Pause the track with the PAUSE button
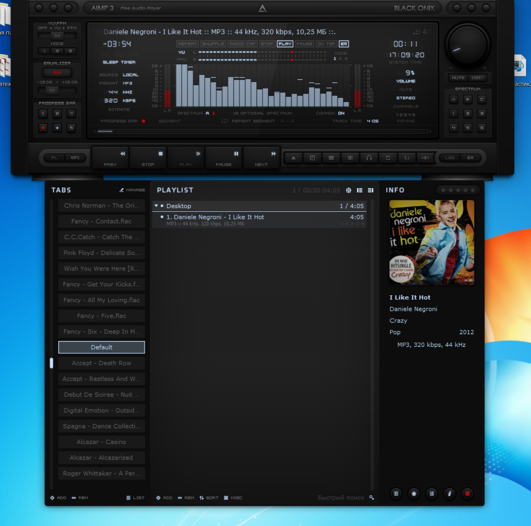The width and height of the screenshot is (531, 526). tap(224, 158)
